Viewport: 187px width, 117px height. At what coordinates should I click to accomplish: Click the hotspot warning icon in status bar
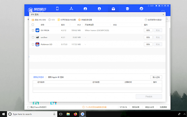tap(83, 107)
